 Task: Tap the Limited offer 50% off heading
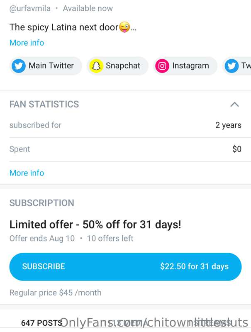click(x=95, y=225)
